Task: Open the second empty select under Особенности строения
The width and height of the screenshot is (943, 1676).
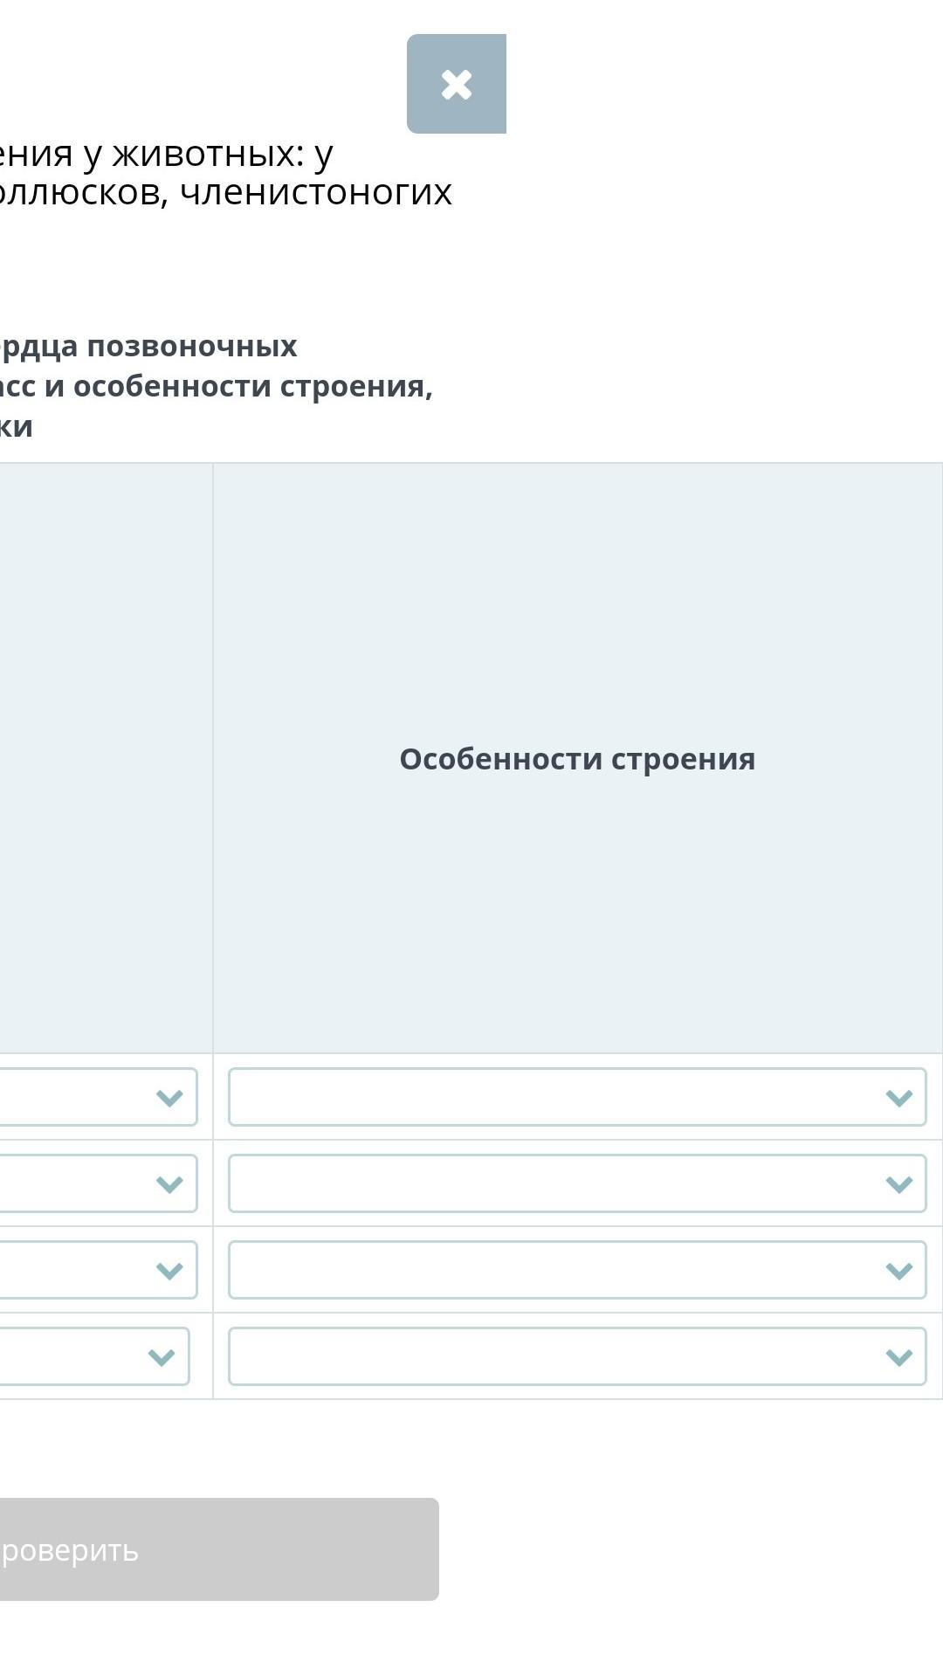Action: [559, 1183]
